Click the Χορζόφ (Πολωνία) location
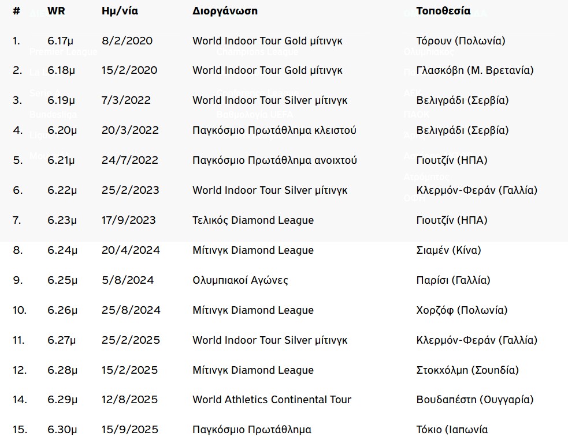 462,310
